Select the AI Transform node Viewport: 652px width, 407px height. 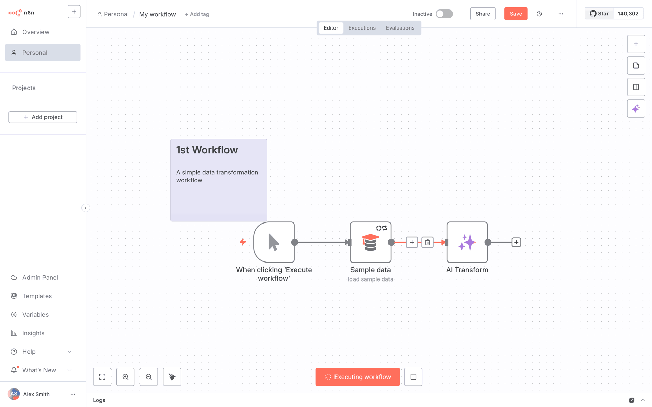pyautogui.click(x=467, y=242)
